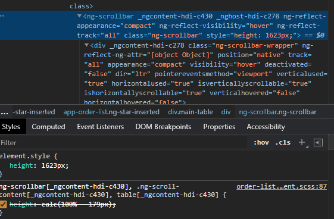334x219 pixels.
Task: Select the app-order-list.ng-star-inserted breadcrumb
Action: tap(111, 112)
